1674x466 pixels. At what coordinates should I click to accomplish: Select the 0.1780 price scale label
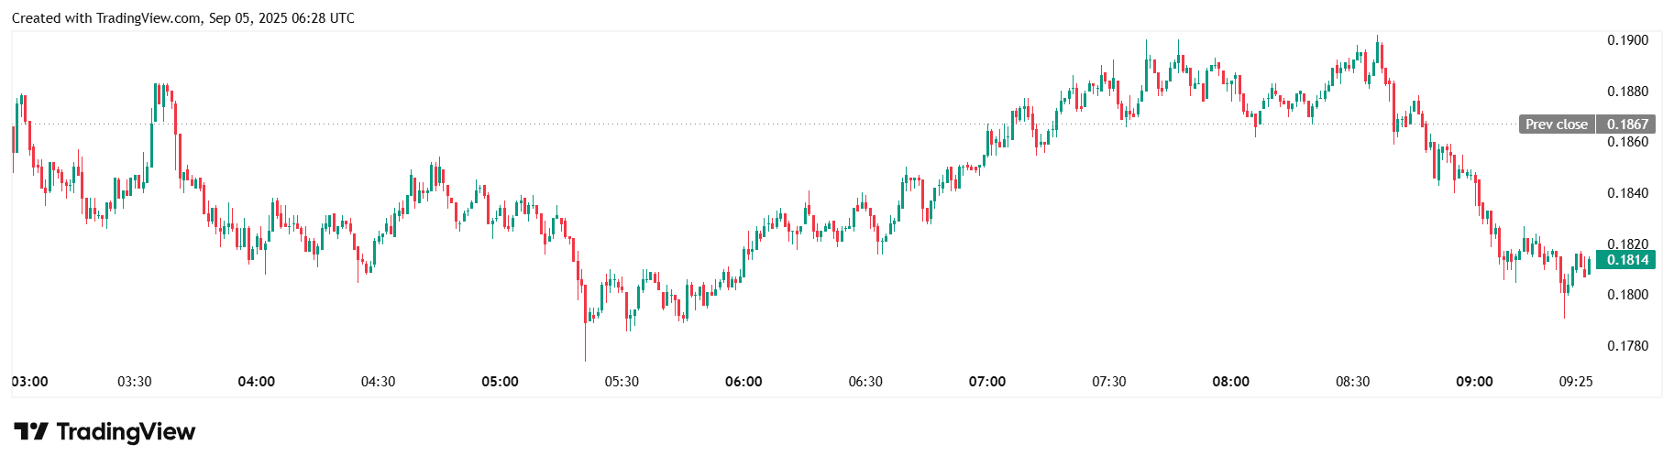click(1627, 346)
